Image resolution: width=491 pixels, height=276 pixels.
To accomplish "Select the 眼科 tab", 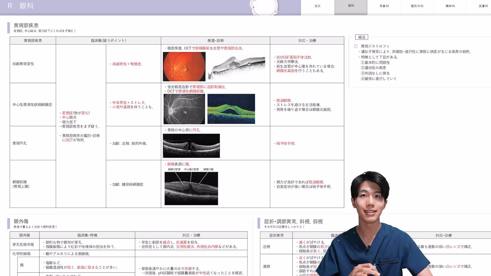I will point(351,6).
